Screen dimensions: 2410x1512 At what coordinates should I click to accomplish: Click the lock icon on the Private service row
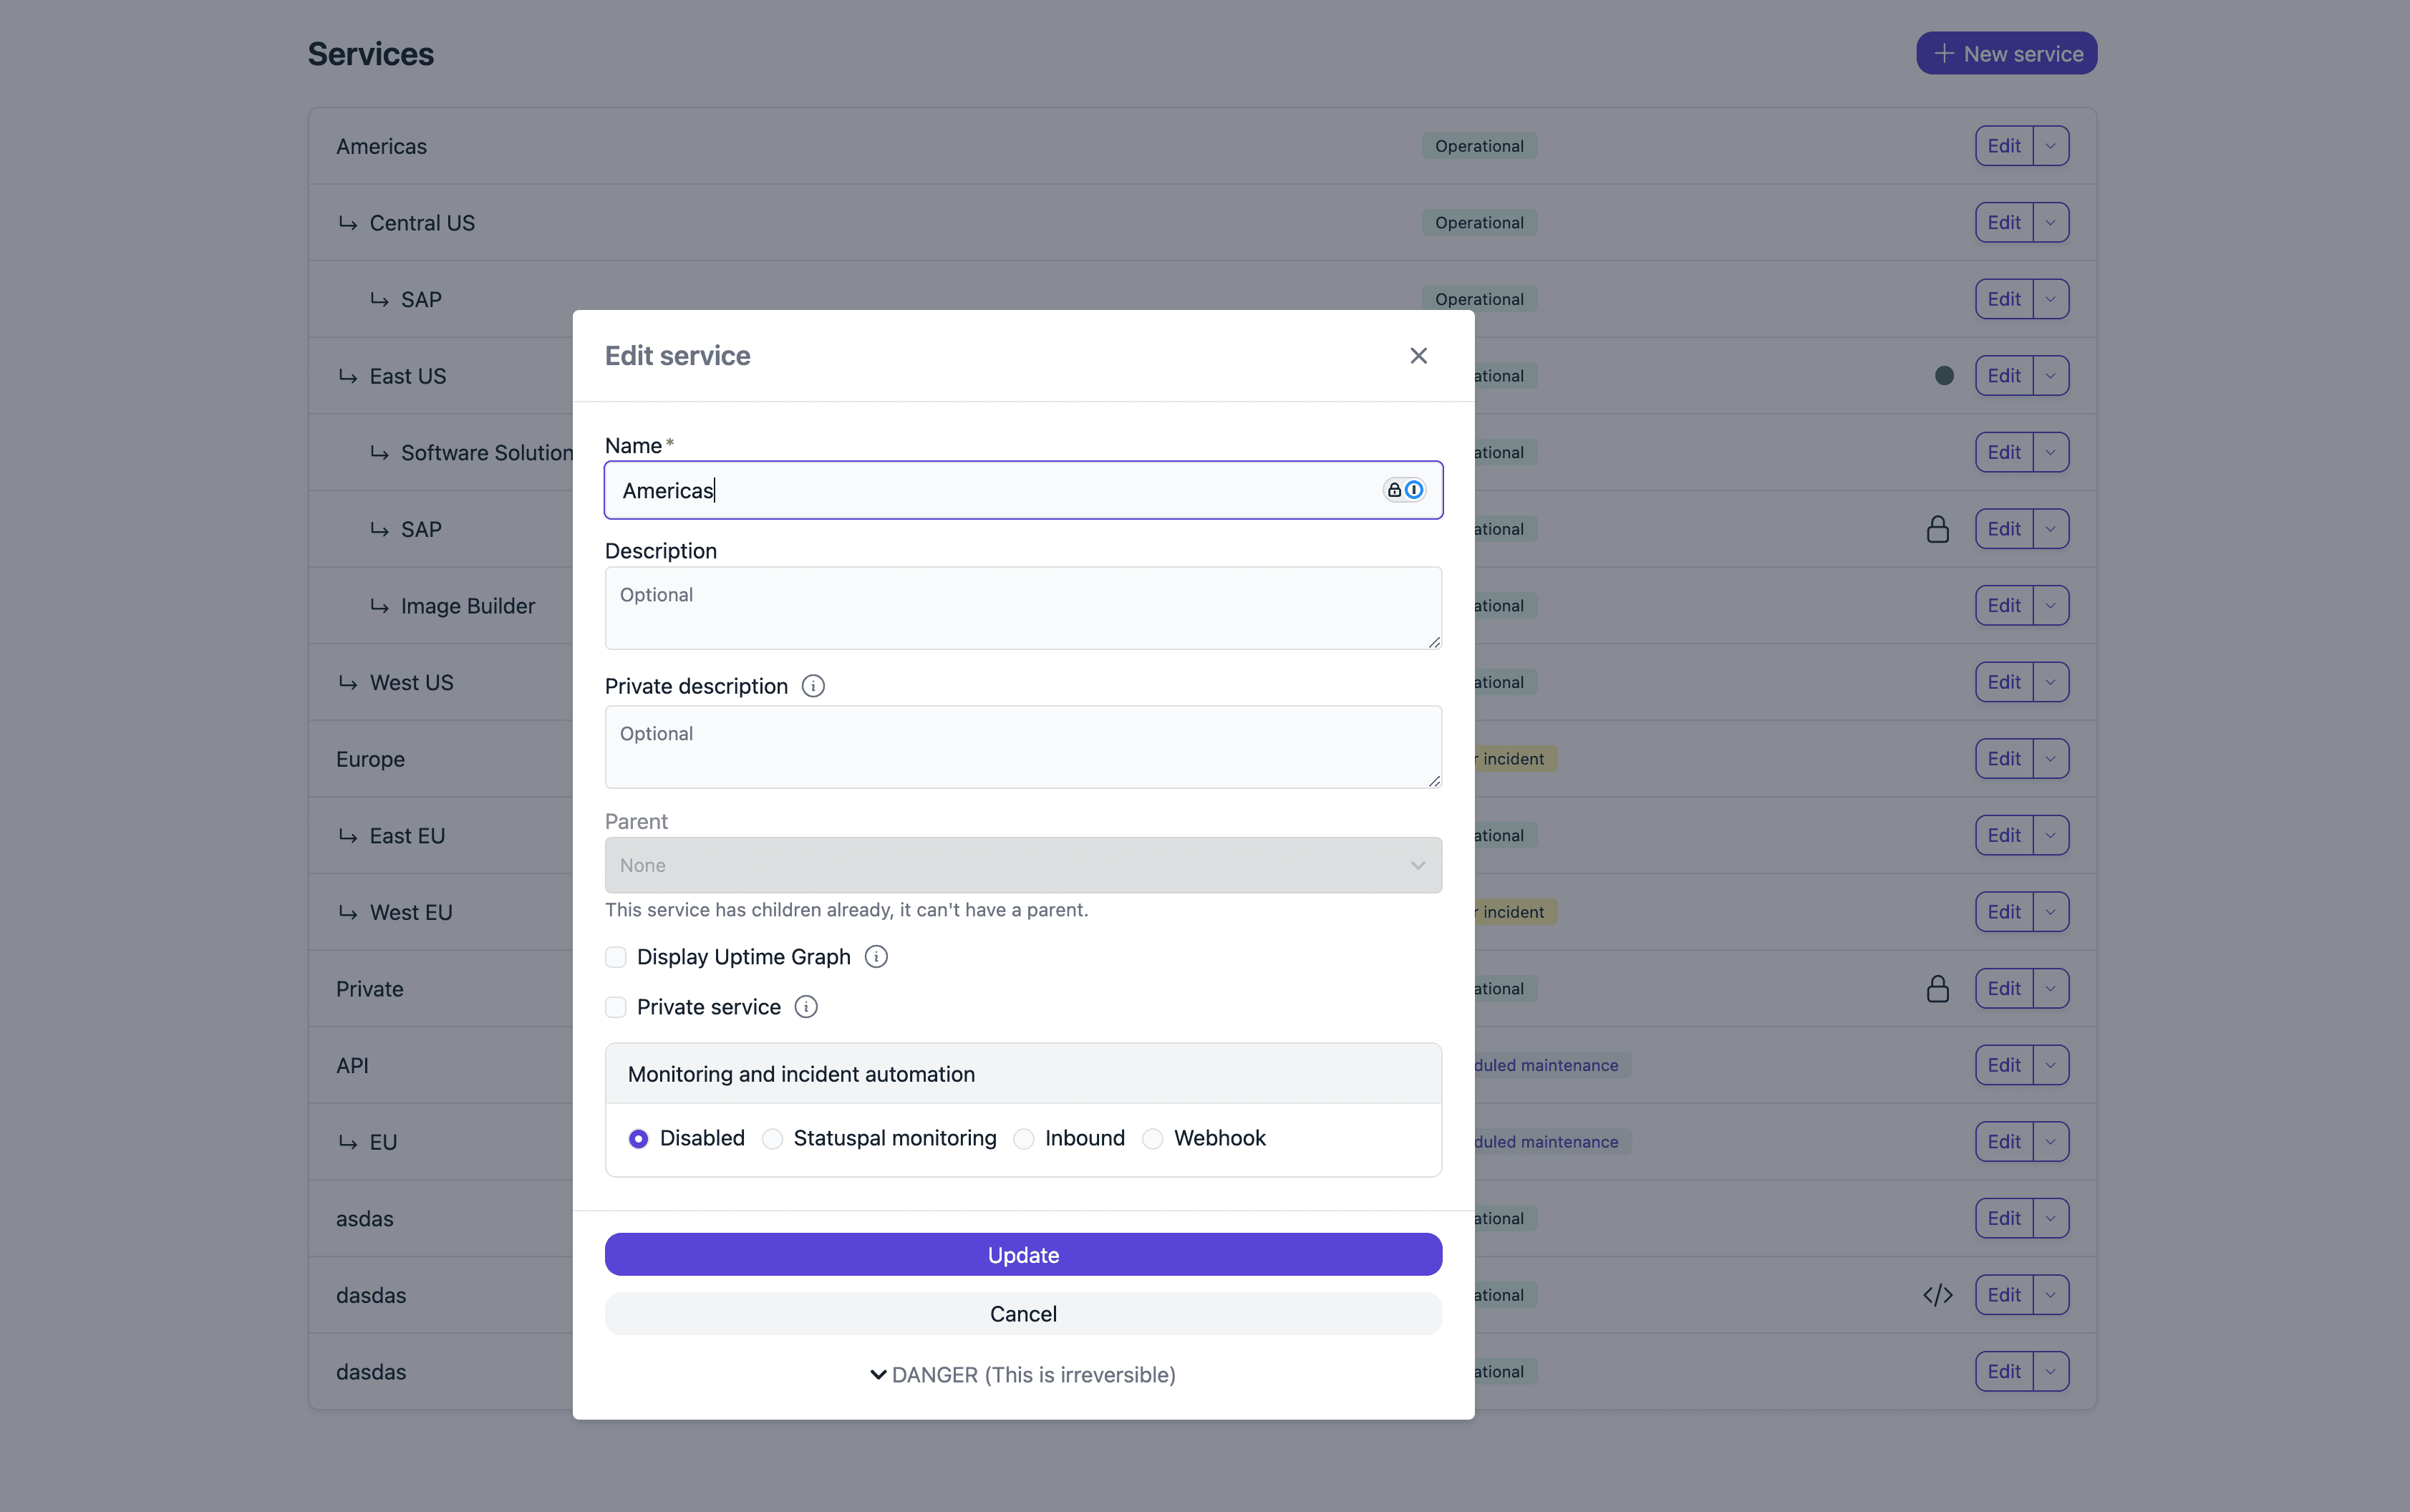1937,988
